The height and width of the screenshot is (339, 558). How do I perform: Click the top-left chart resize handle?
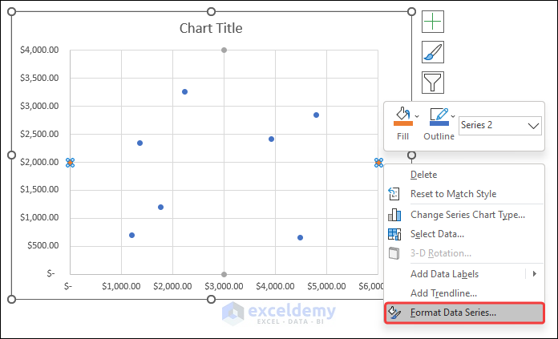(x=11, y=12)
